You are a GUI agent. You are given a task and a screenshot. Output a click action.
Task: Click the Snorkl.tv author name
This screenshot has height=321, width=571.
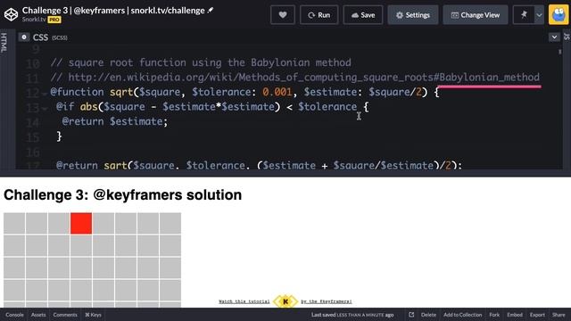point(34,20)
